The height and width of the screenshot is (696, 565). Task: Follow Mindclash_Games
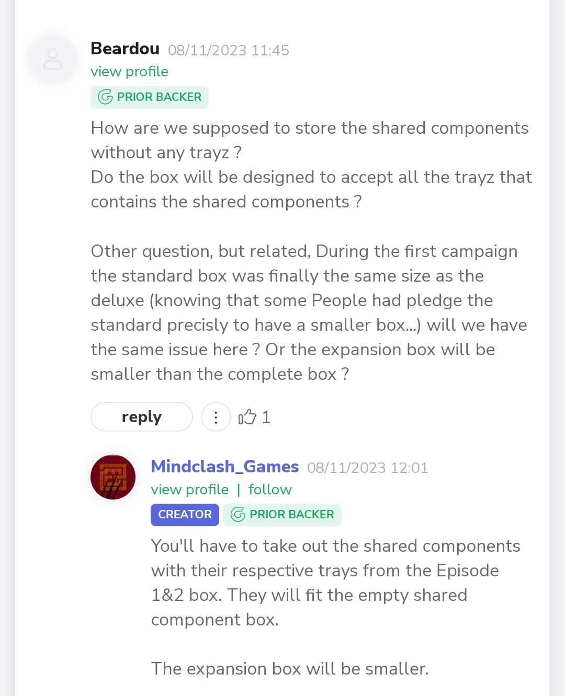[270, 490]
